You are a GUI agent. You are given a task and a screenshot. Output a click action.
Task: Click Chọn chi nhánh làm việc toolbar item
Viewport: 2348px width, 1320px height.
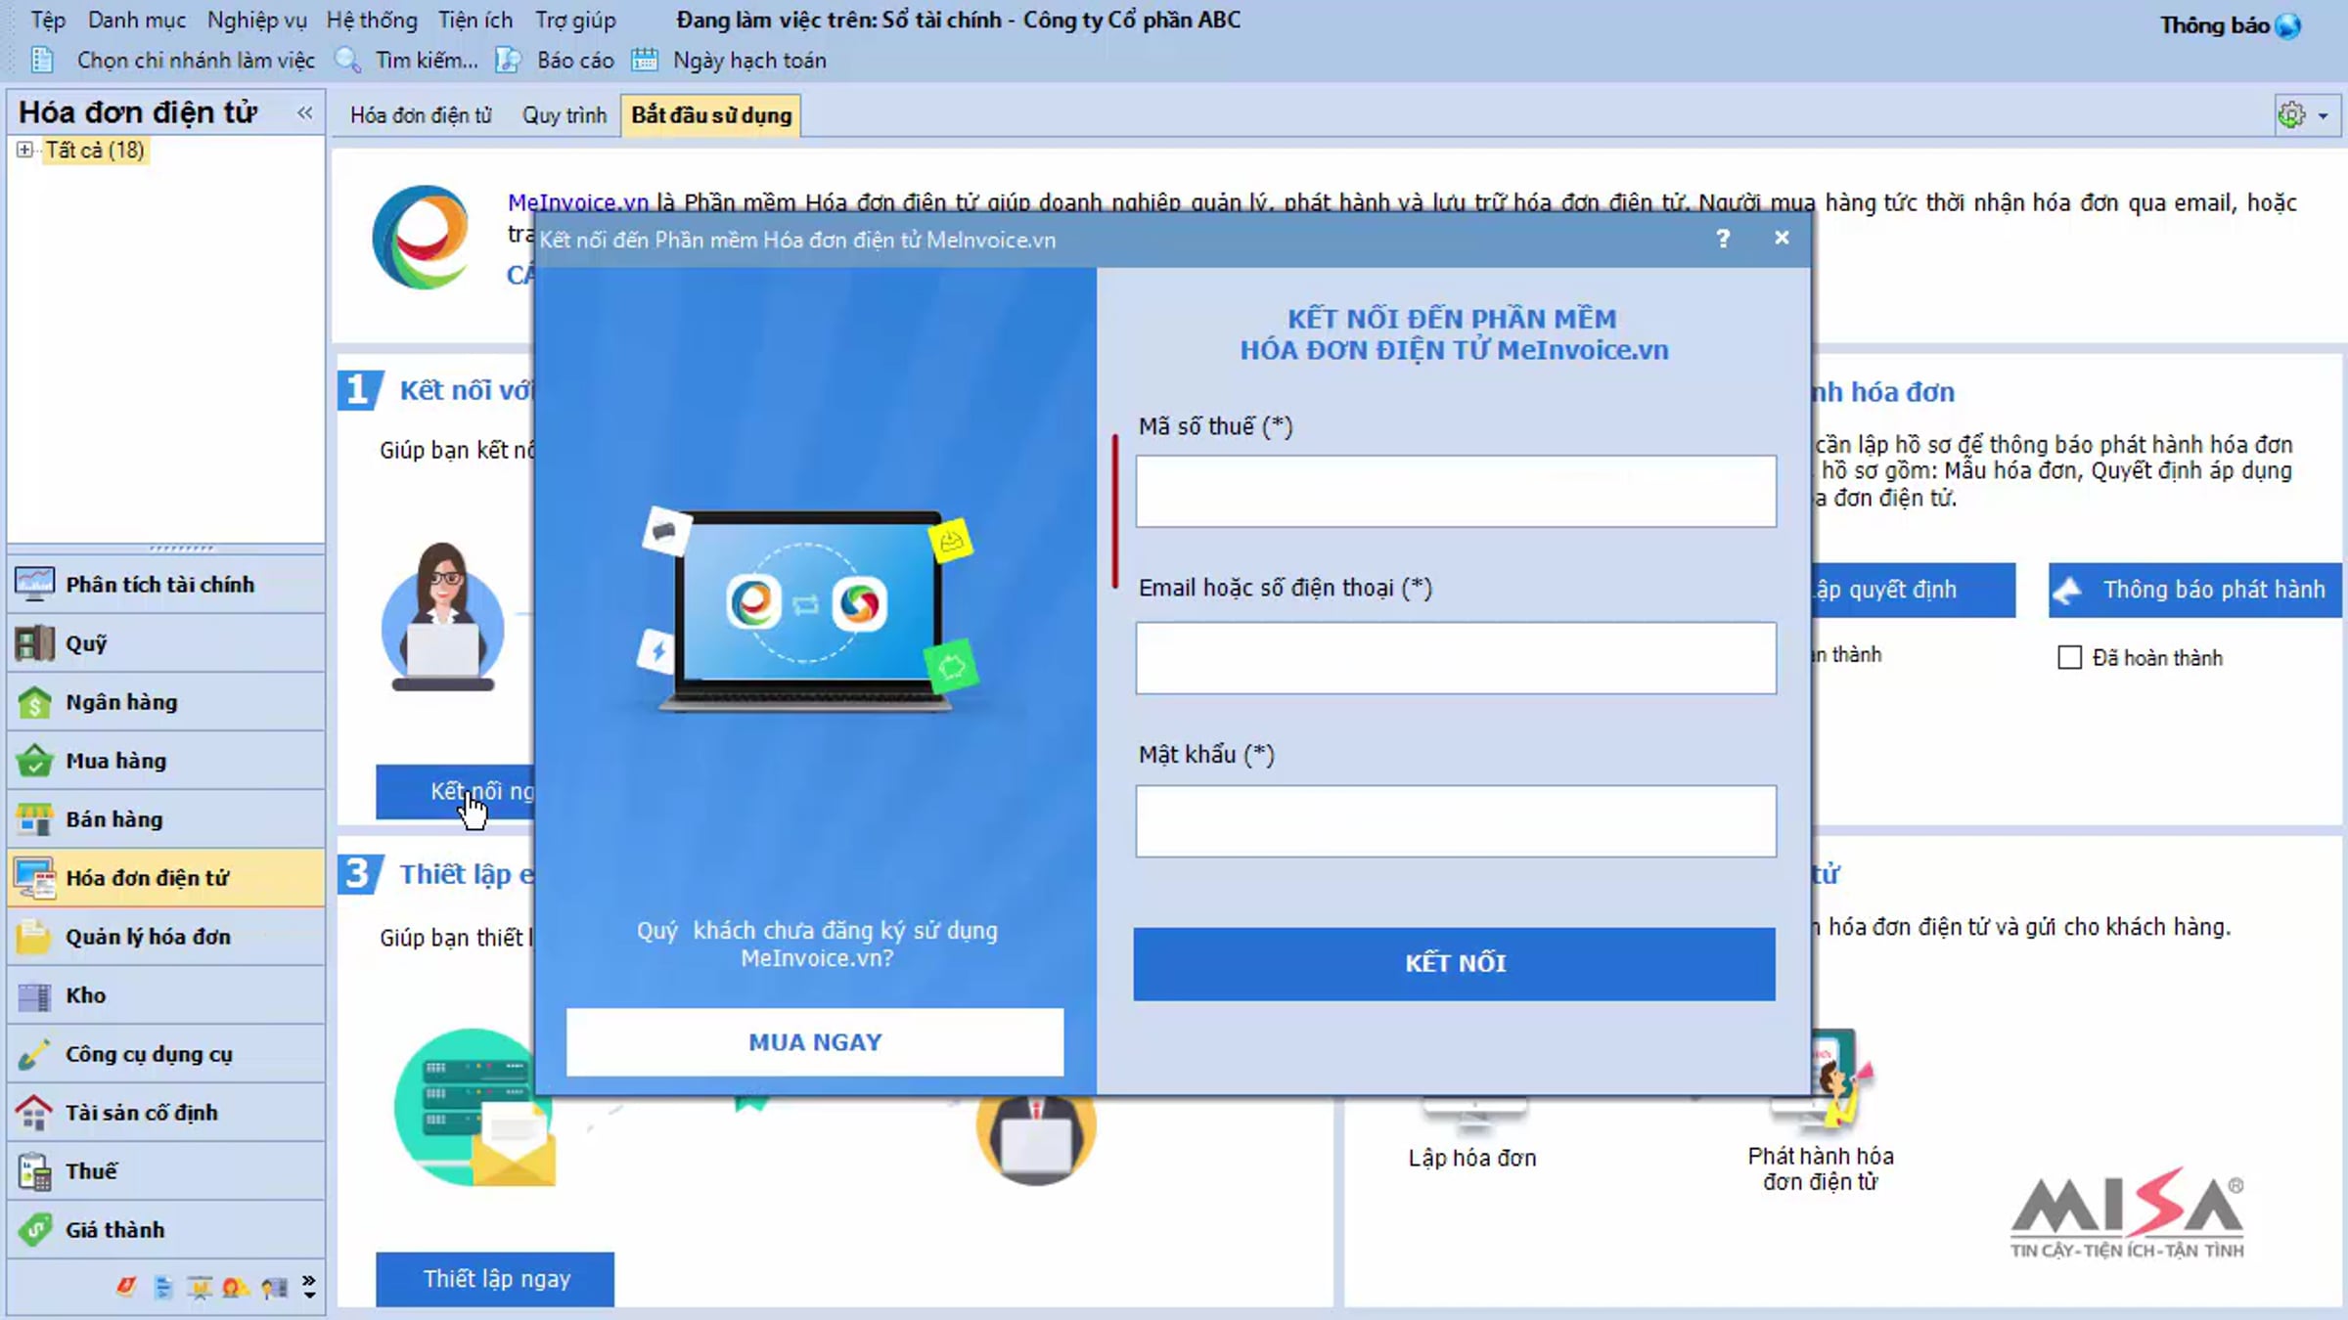pyautogui.click(x=174, y=61)
